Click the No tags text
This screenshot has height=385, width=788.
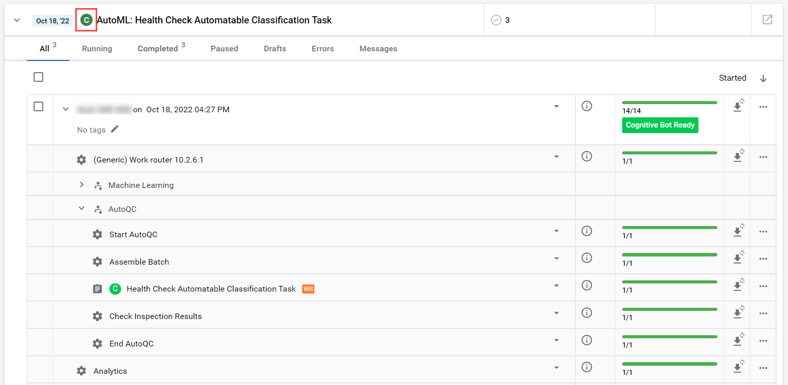tap(91, 130)
